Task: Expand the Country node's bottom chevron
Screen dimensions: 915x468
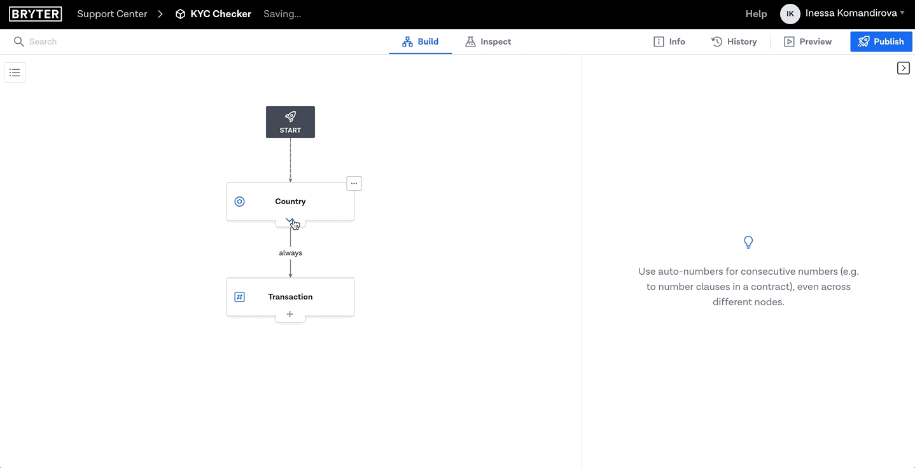Action: coord(290,221)
